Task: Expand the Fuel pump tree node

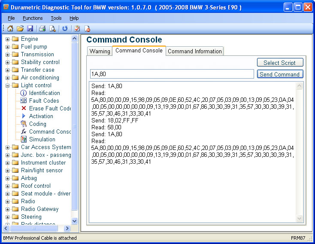Action: 7,47
